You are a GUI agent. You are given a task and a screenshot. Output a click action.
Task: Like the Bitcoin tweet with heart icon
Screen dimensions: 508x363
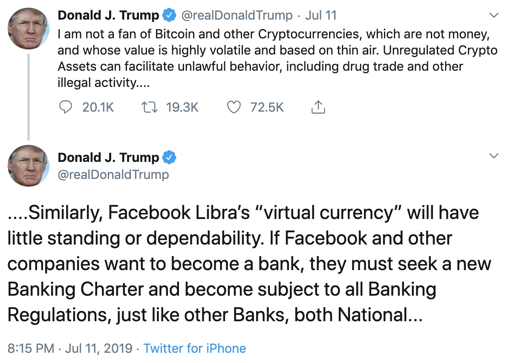[x=234, y=107]
